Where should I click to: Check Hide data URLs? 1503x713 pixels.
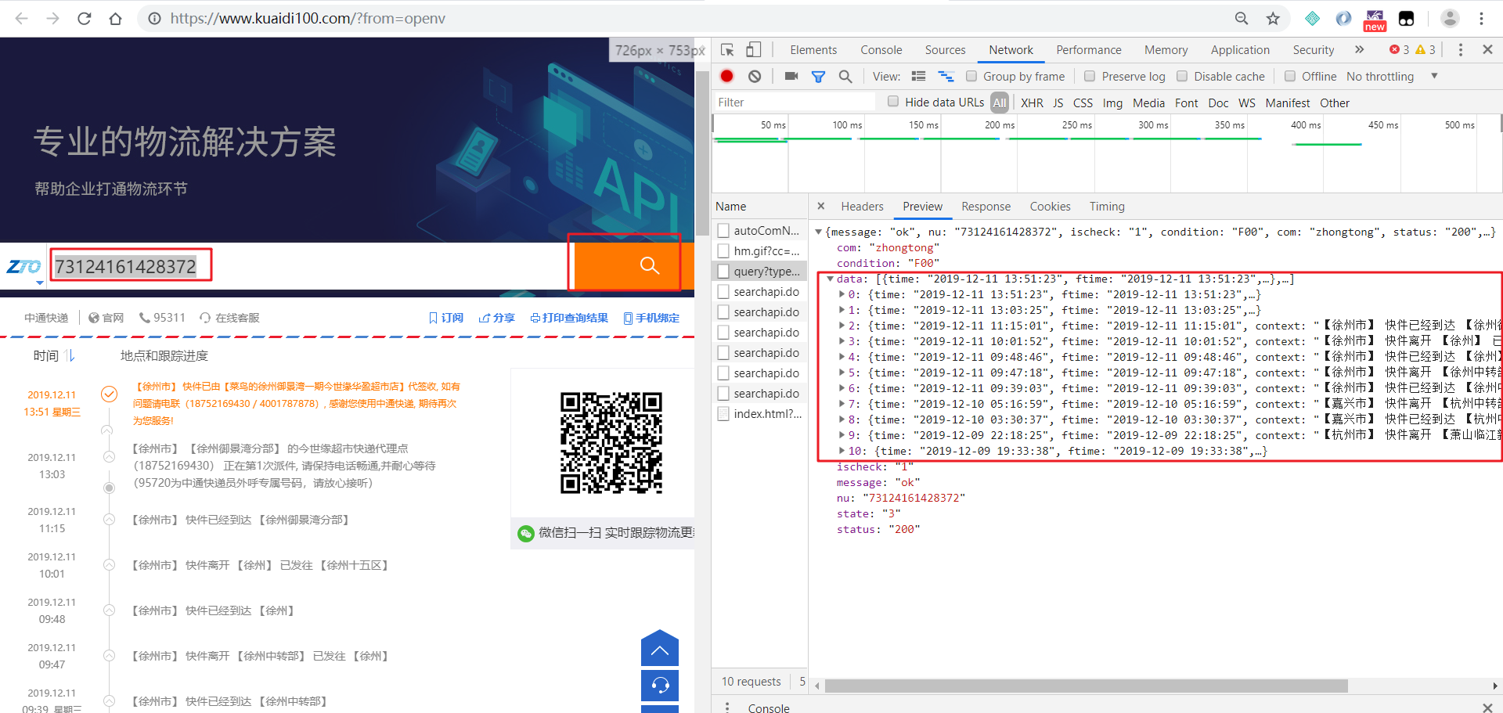[x=893, y=101]
